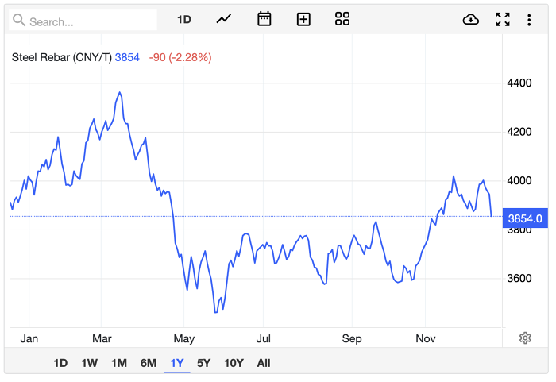The width and height of the screenshot is (556, 382).
Task: Click the Steel Rebar (CNY/T) title
Action: pos(62,57)
